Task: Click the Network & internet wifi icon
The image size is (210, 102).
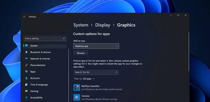Action: pyautogui.click(x=26, y=59)
